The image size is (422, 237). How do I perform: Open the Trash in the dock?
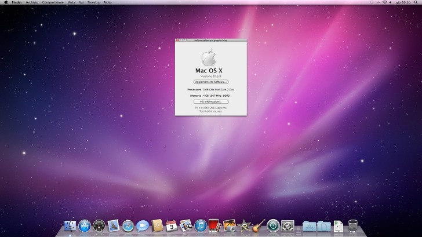(353, 226)
